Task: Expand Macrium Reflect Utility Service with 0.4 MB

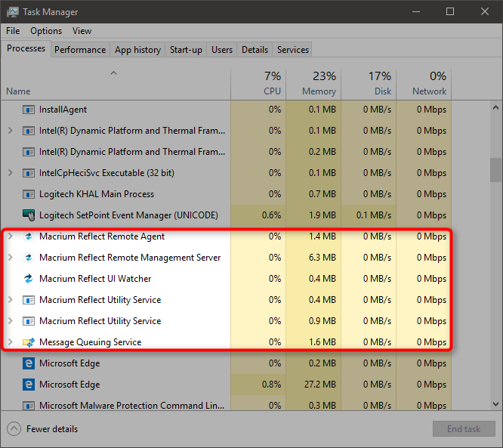Action: (11, 300)
